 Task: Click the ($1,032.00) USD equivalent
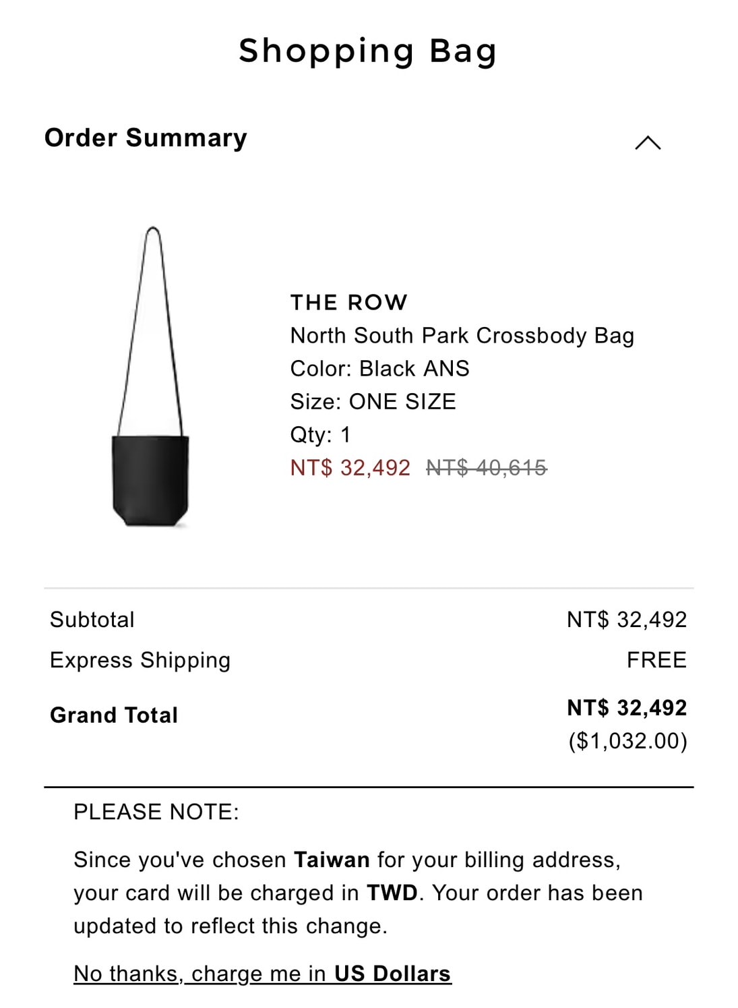(627, 740)
